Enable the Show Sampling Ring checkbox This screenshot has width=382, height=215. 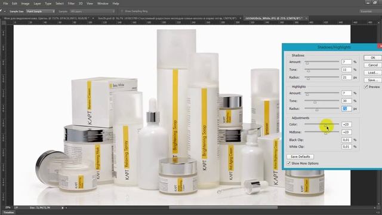click(x=122, y=11)
